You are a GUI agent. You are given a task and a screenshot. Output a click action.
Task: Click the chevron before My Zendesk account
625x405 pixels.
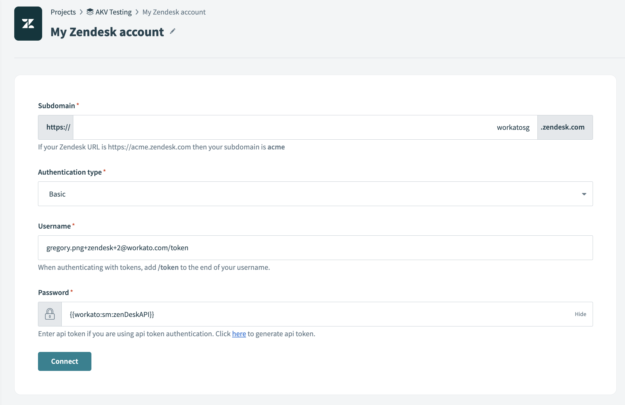click(137, 12)
